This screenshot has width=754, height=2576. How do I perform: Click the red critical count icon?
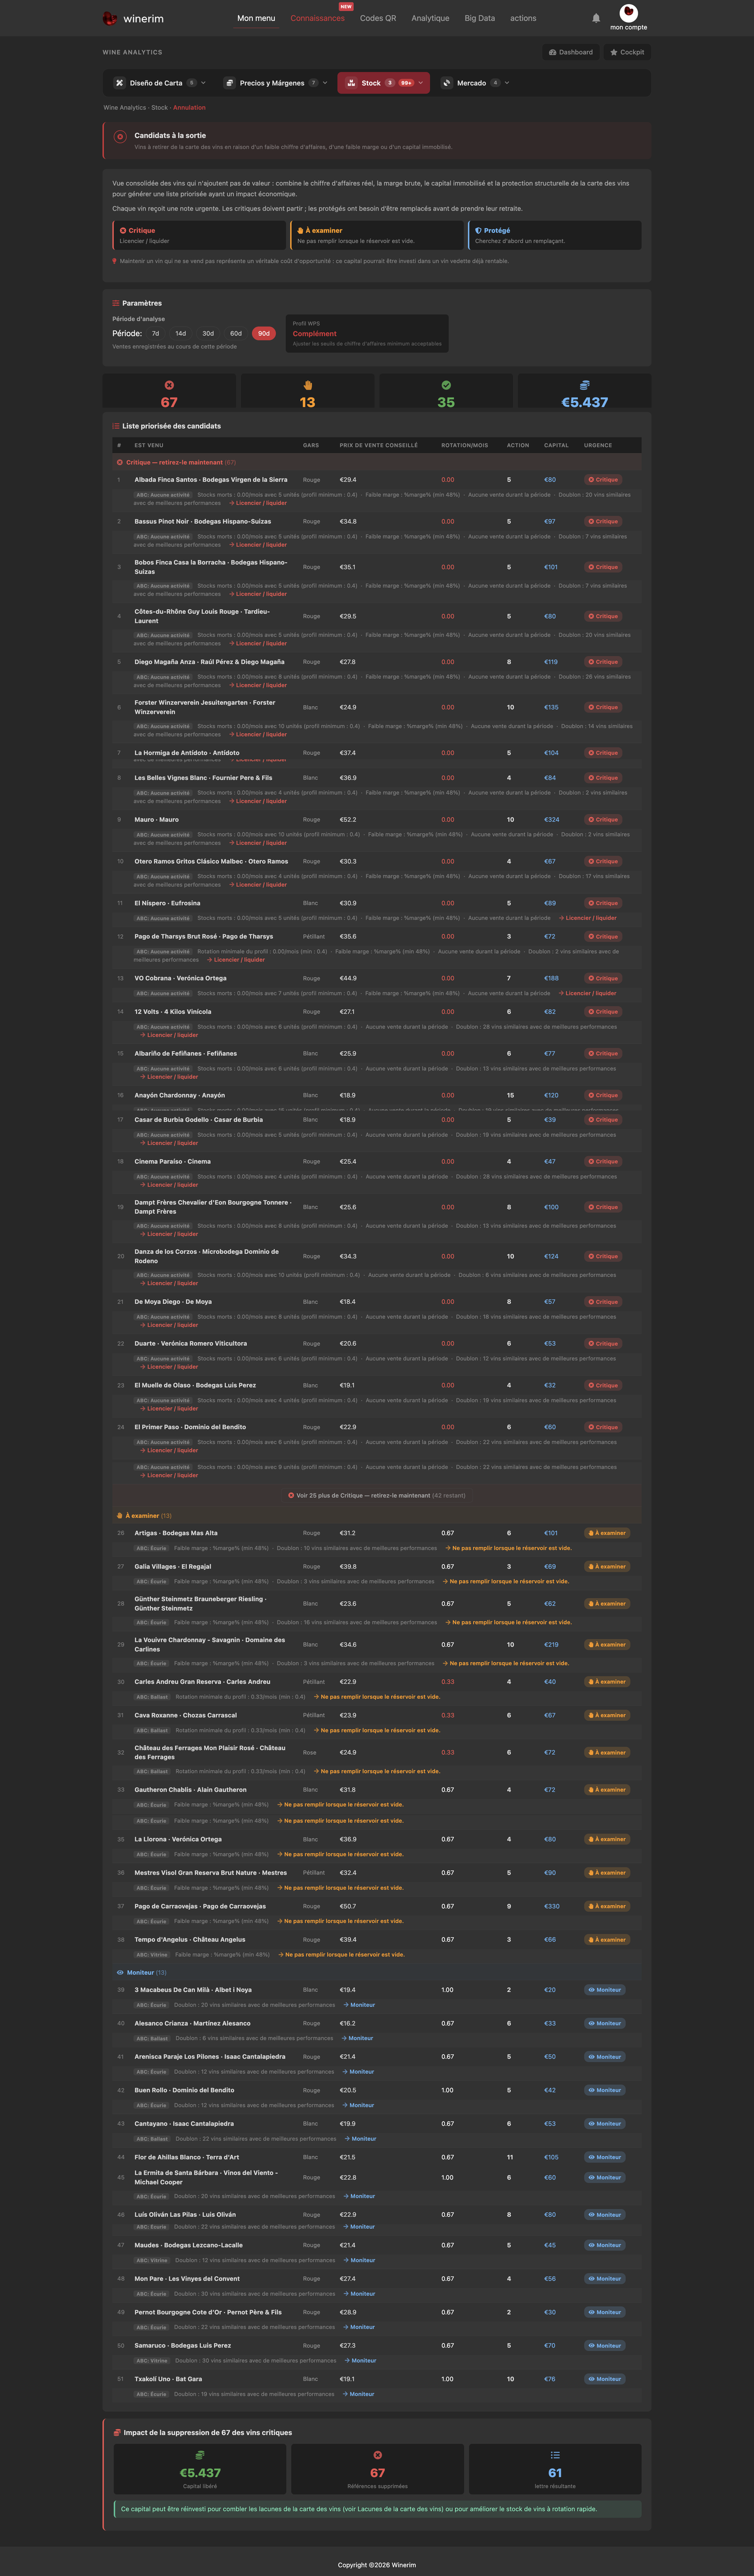(x=169, y=385)
